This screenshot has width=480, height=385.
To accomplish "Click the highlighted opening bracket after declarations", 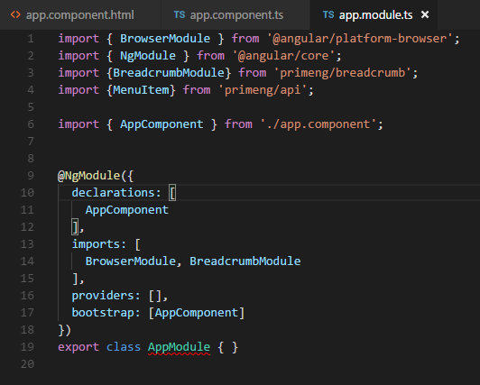I will (x=172, y=193).
